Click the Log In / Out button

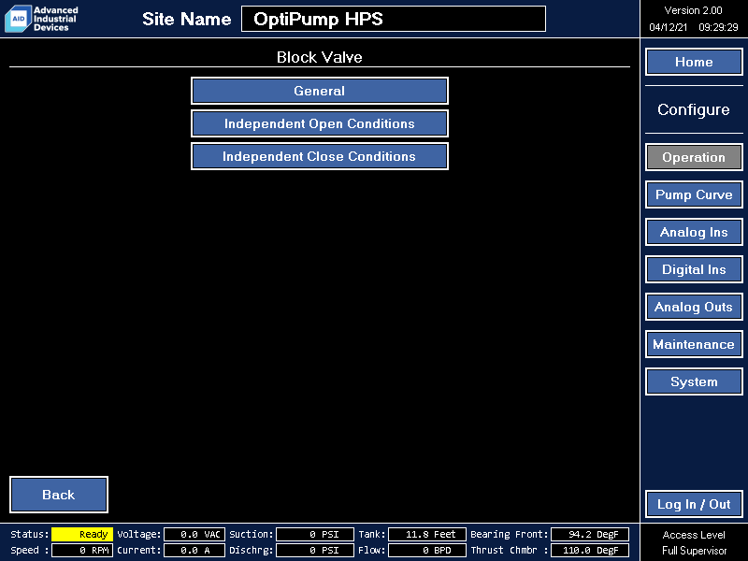click(694, 504)
